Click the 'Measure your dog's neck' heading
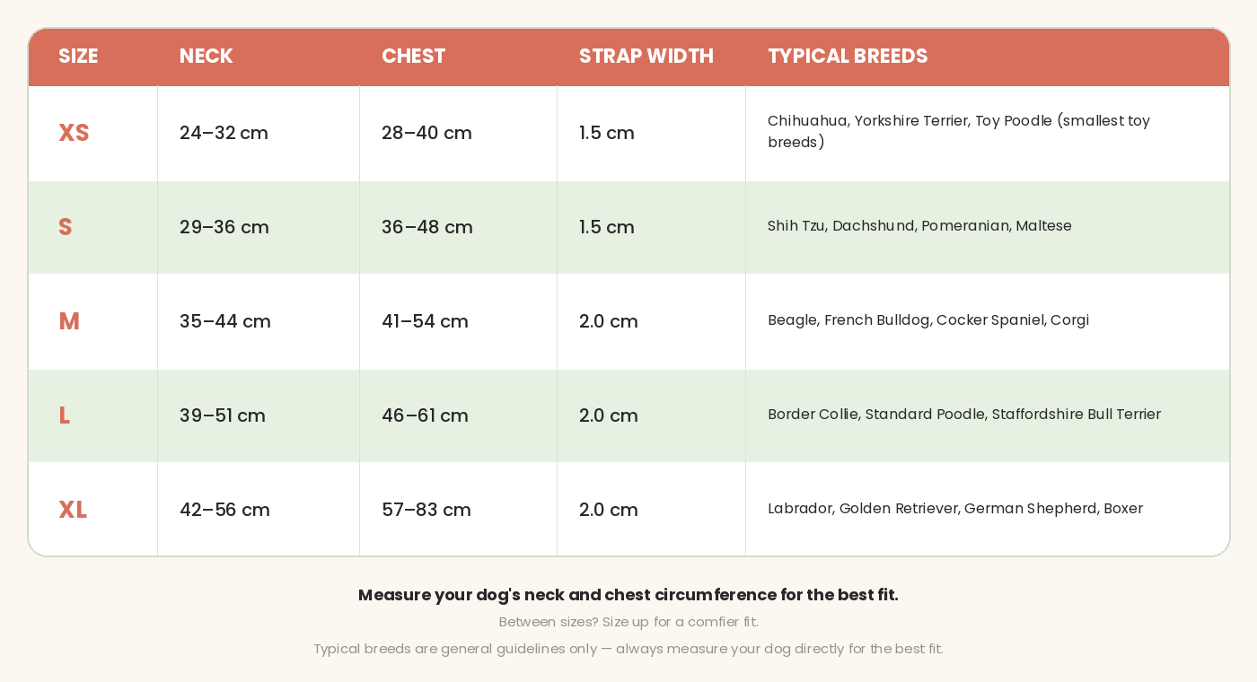Image resolution: width=1257 pixels, height=682 pixels. 628,595
